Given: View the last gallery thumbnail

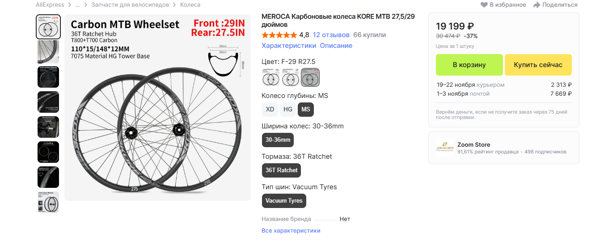Looking at the screenshot, I should [48, 202].
